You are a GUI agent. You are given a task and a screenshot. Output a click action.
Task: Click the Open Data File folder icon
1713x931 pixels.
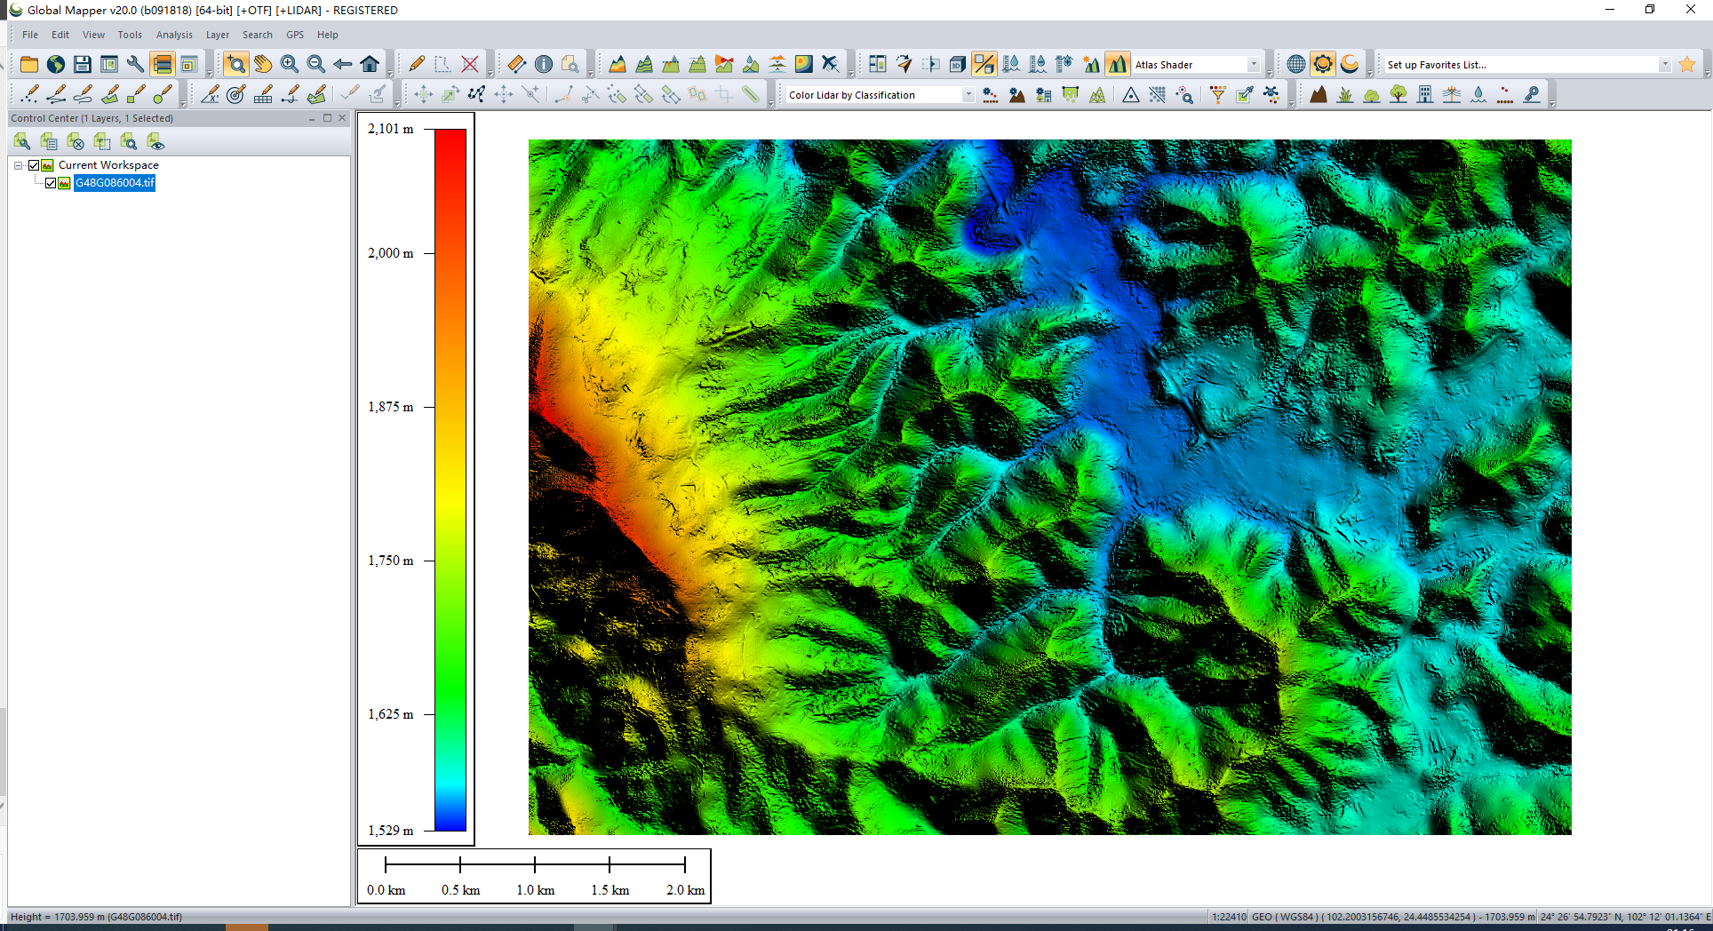[29, 64]
